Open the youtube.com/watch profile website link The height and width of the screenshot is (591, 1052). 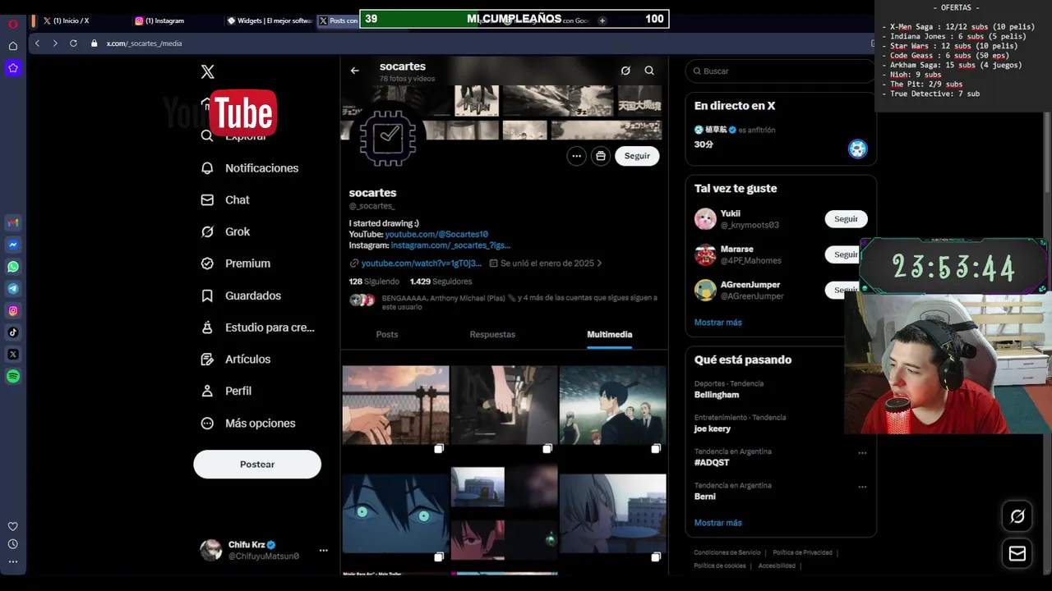coord(422,263)
